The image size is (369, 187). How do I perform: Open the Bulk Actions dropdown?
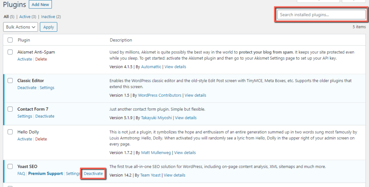tap(21, 27)
